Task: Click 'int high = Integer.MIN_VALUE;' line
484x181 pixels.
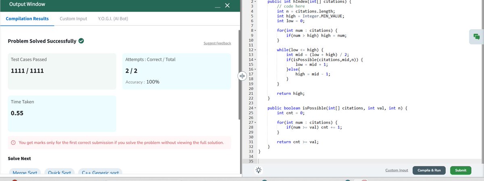Action: click(x=311, y=16)
